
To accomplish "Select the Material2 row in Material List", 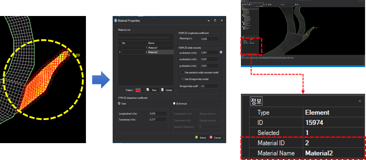I will point(147,52).
